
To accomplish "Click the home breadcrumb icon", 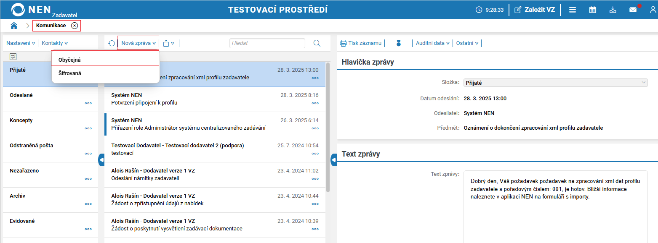I will point(14,25).
